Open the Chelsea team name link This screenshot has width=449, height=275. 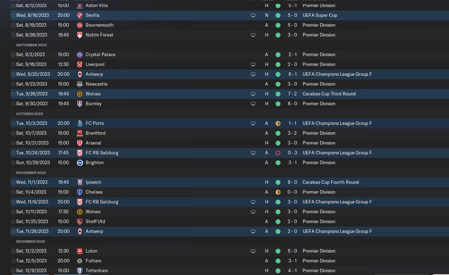[94, 192]
